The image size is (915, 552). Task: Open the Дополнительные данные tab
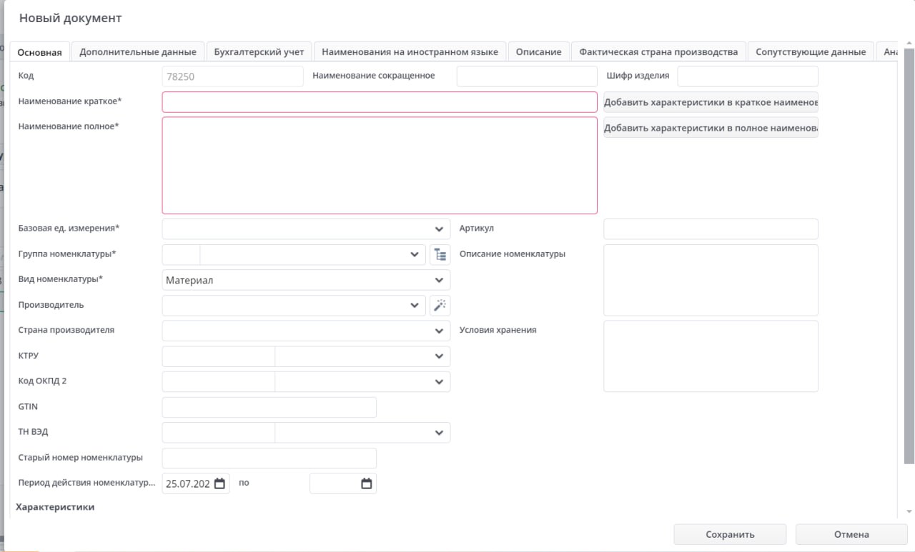[138, 52]
